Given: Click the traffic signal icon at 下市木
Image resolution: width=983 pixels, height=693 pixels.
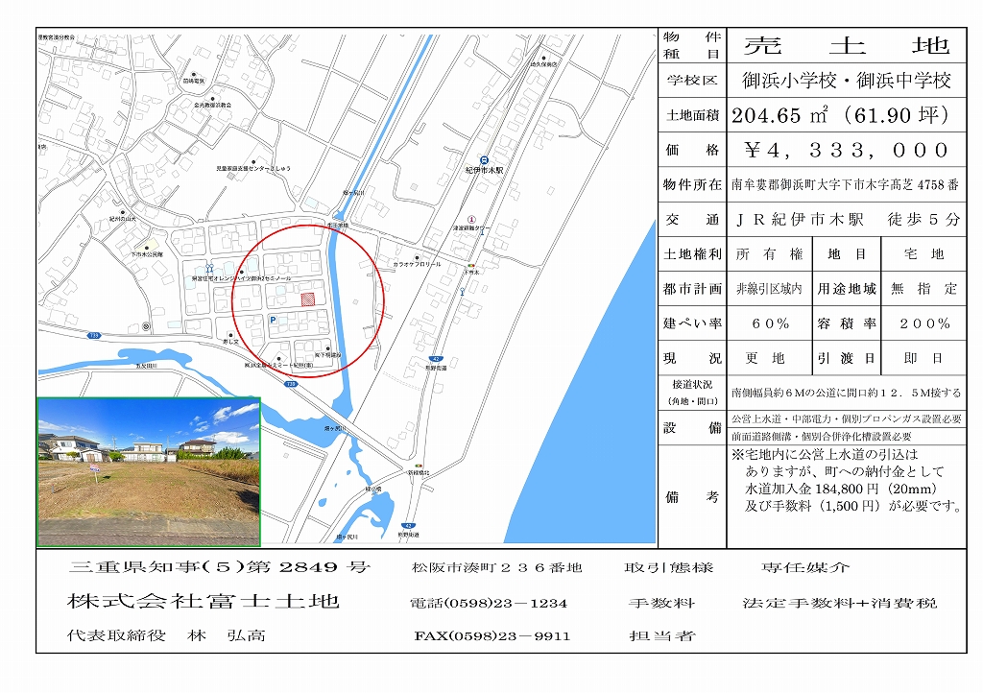Looking at the screenshot, I should [470, 265].
